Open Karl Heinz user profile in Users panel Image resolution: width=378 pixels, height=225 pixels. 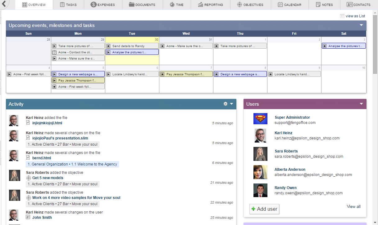[283, 133]
